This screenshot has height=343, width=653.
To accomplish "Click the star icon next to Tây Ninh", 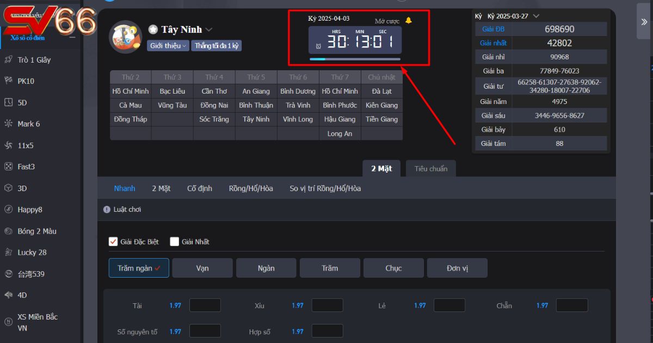I will coord(153,29).
